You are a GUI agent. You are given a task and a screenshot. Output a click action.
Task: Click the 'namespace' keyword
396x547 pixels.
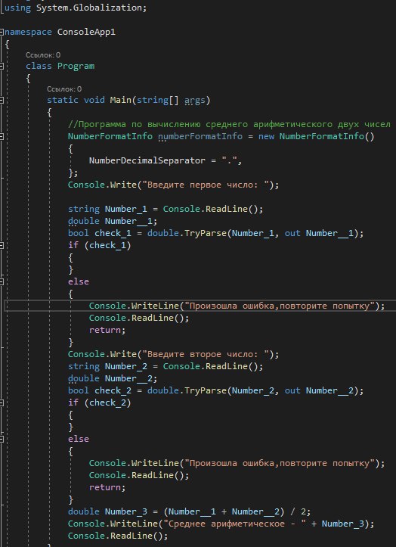(28, 32)
